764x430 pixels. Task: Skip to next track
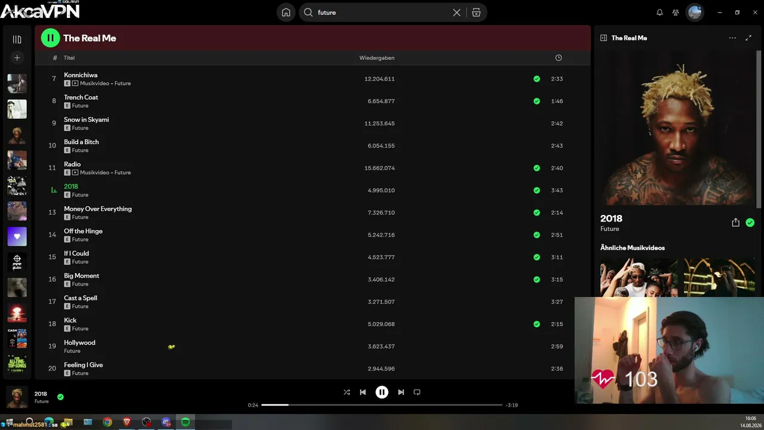click(401, 392)
